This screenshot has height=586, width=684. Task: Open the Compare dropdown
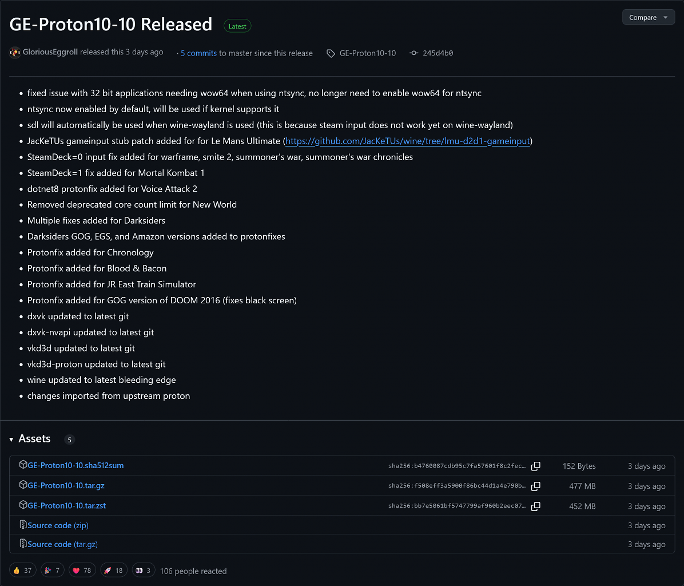pos(648,17)
